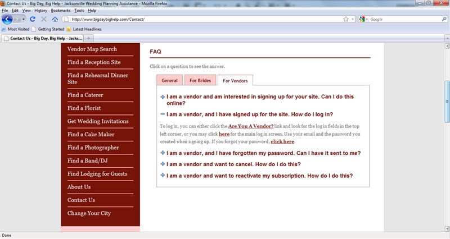The width and height of the screenshot is (450, 239).
Task: Click the Google search input field
Action: 404,19
